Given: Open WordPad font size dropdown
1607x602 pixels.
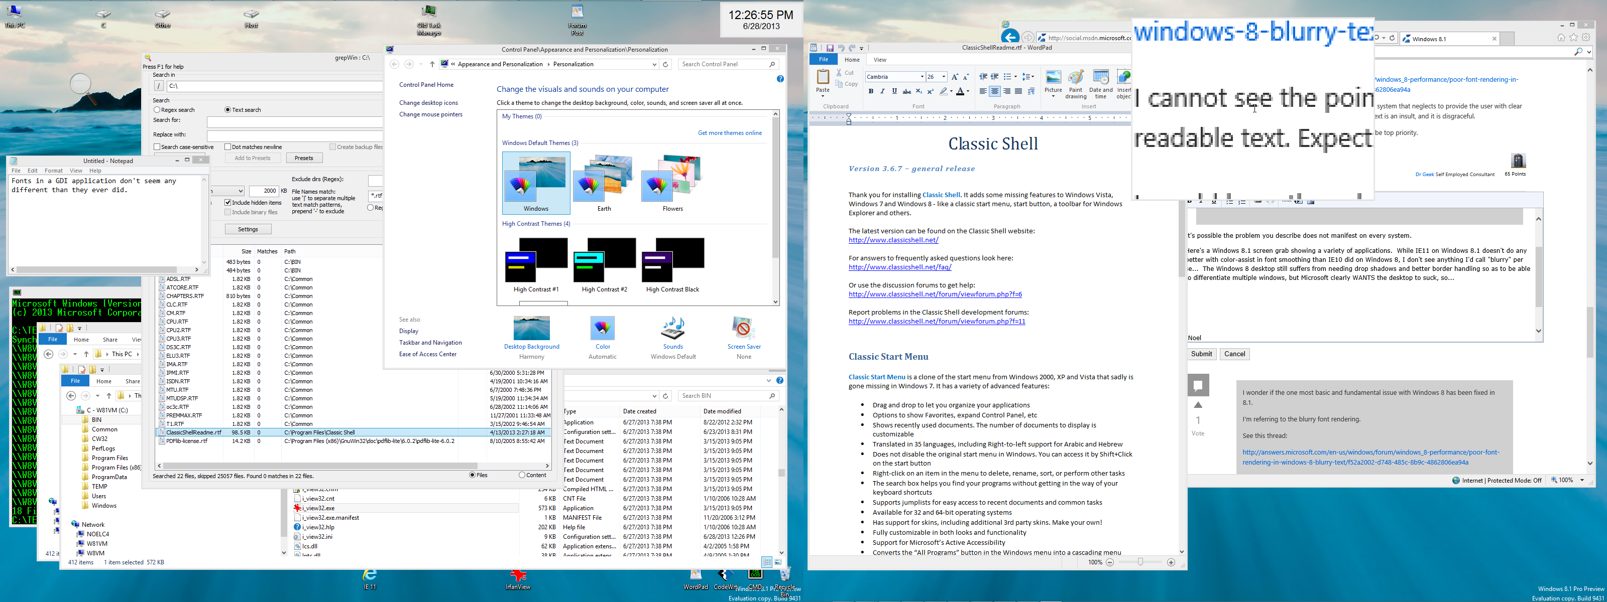Looking at the screenshot, I should click(x=943, y=77).
